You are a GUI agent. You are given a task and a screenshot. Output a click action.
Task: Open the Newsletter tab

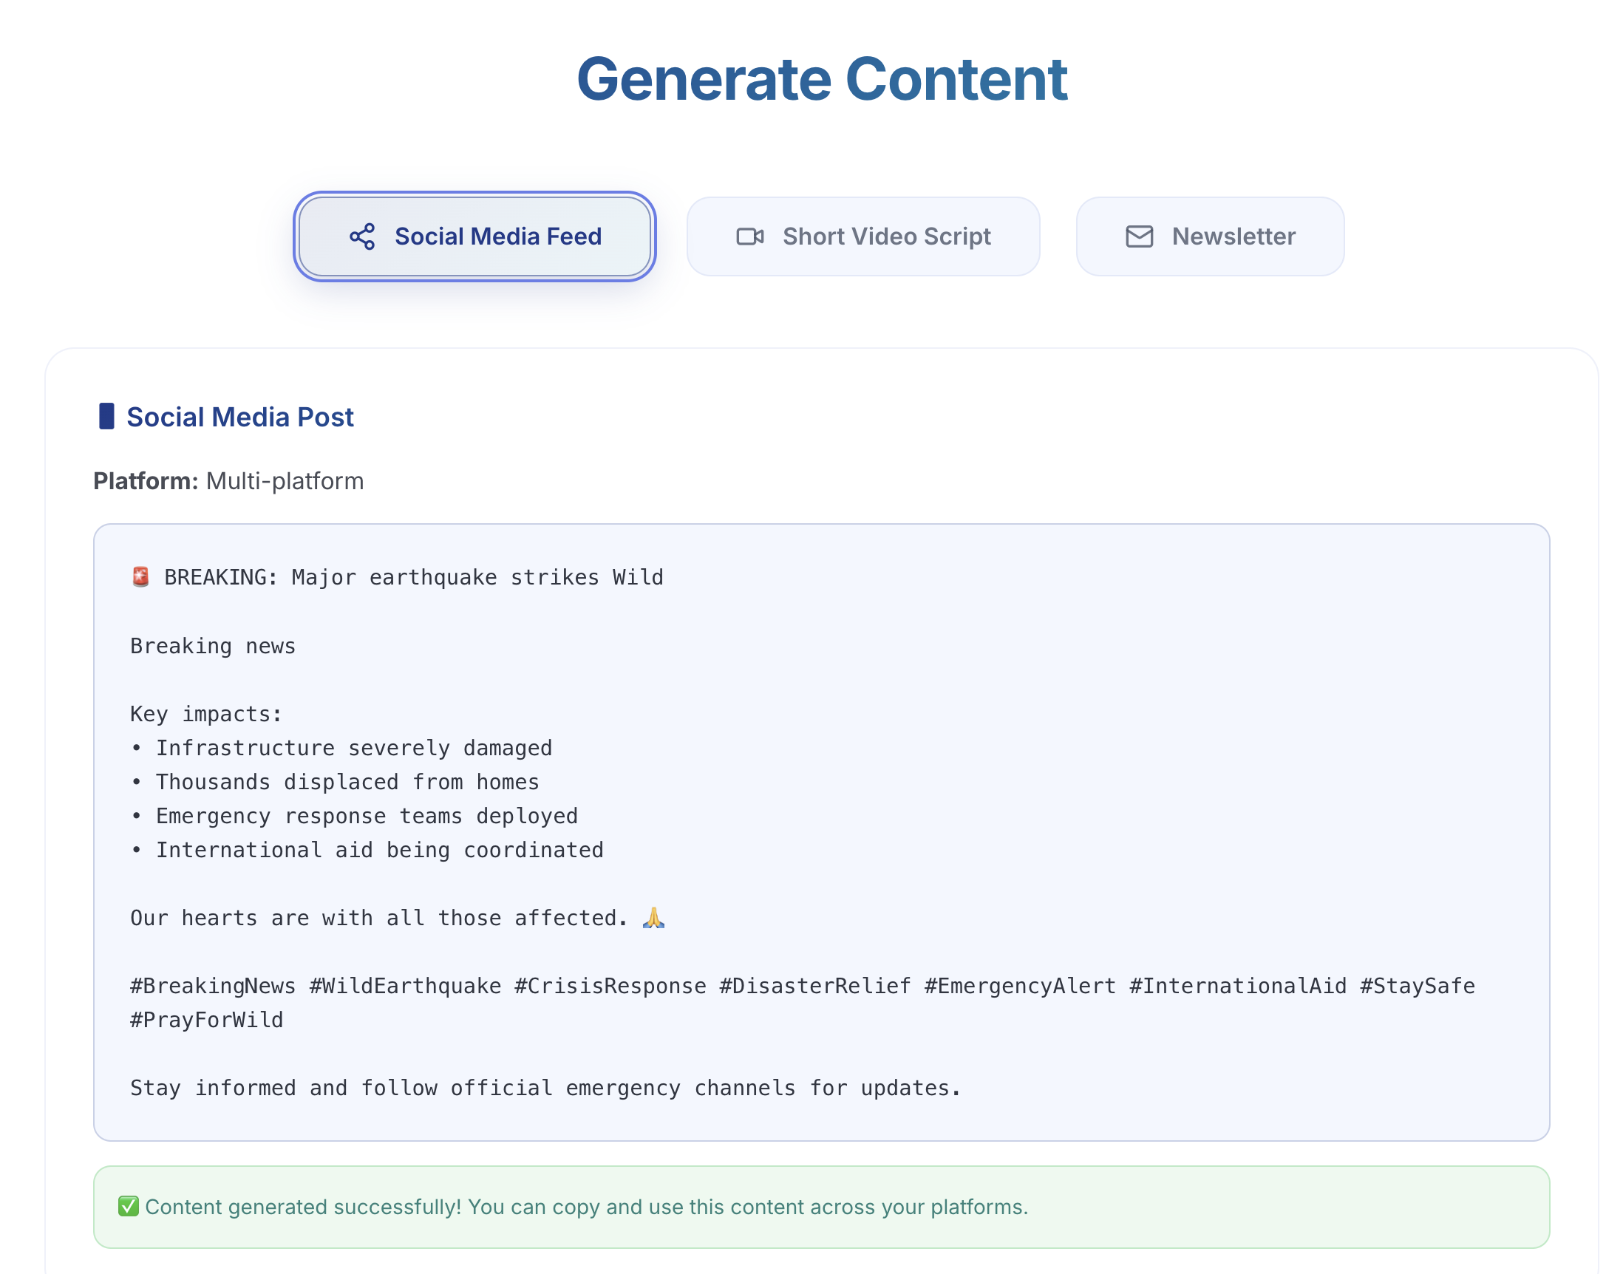1210,236
